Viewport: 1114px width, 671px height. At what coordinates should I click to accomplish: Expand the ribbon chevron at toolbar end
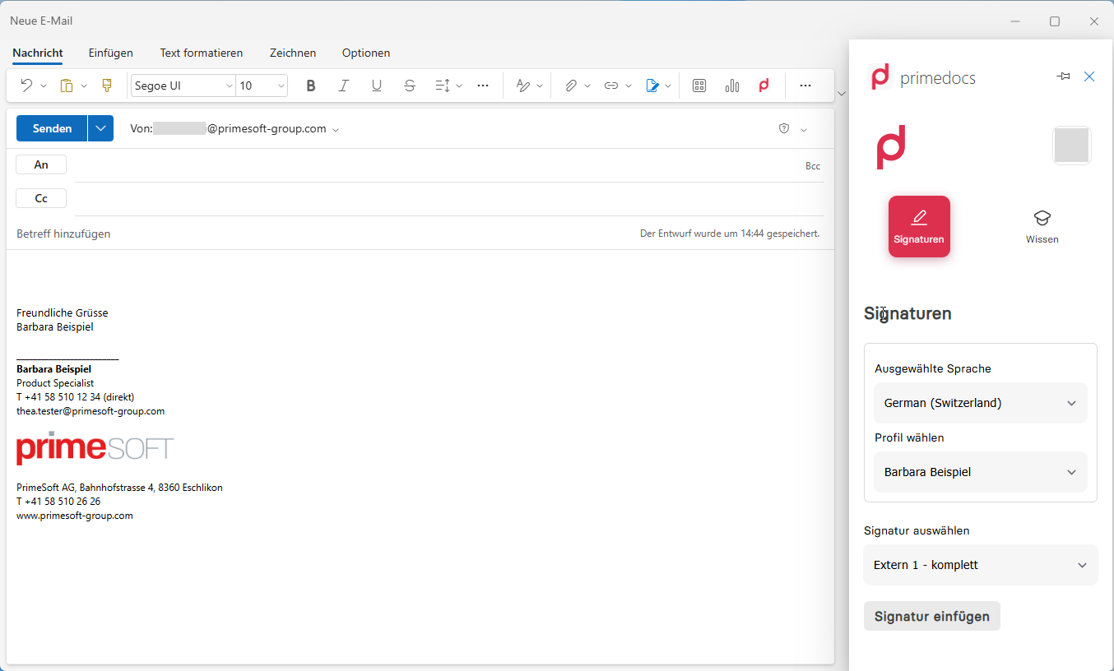point(841,94)
